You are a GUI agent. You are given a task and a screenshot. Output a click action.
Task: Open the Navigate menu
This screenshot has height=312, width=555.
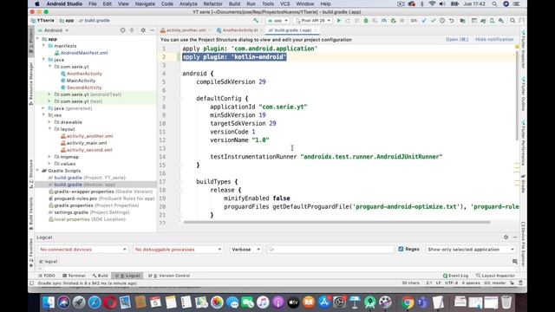[x=145, y=3]
